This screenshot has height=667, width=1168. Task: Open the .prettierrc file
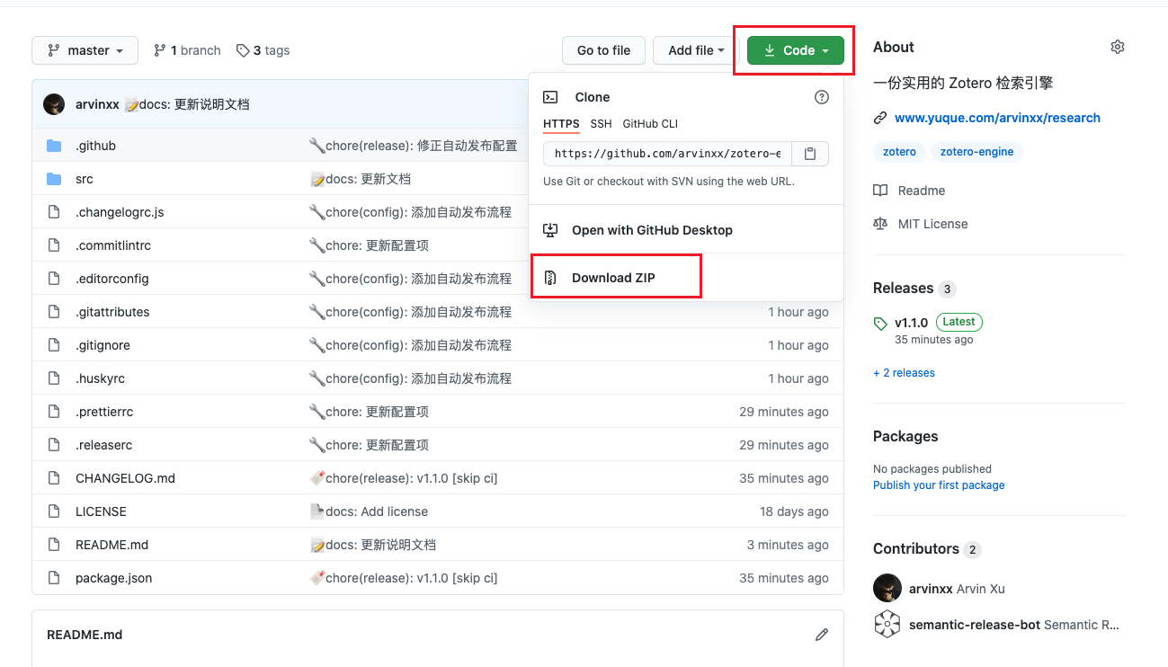[x=104, y=412]
